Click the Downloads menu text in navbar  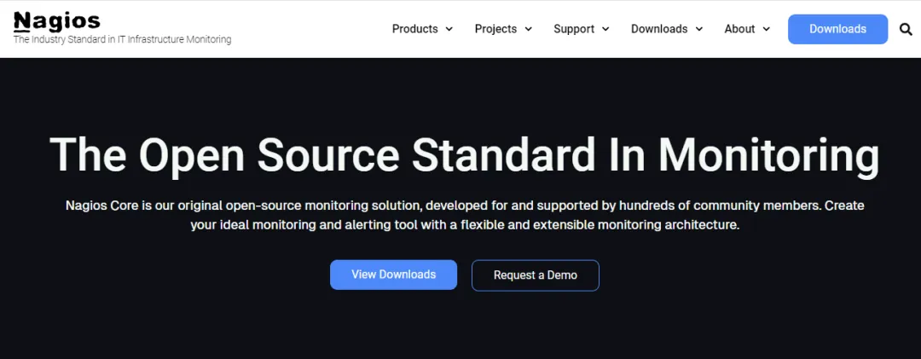[x=659, y=29]
